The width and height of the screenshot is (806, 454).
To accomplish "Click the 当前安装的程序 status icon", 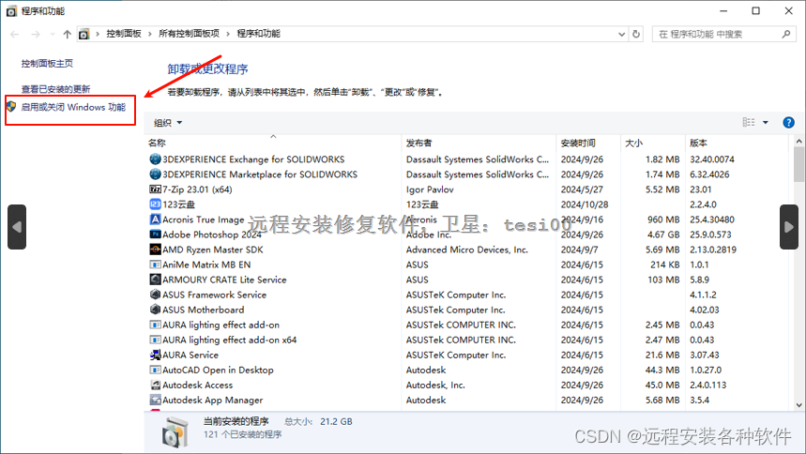I will pos(175,431).
